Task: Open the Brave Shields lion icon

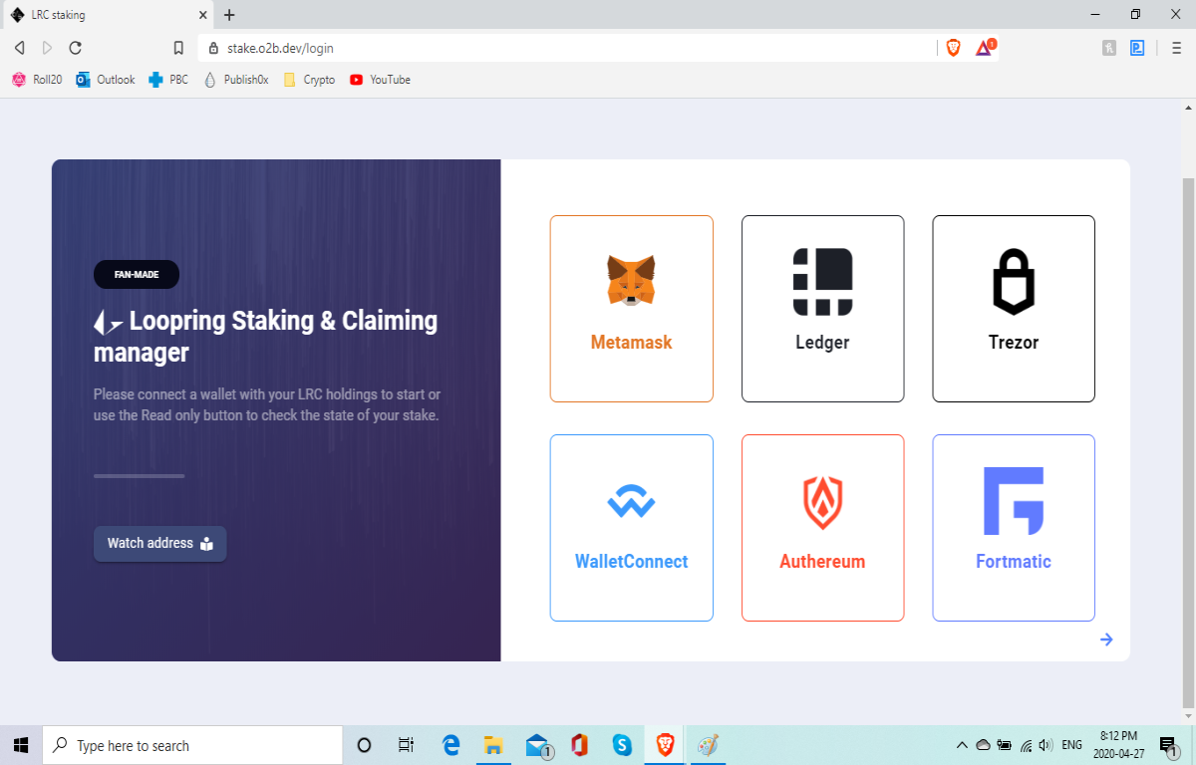Action: click(954, 48)
